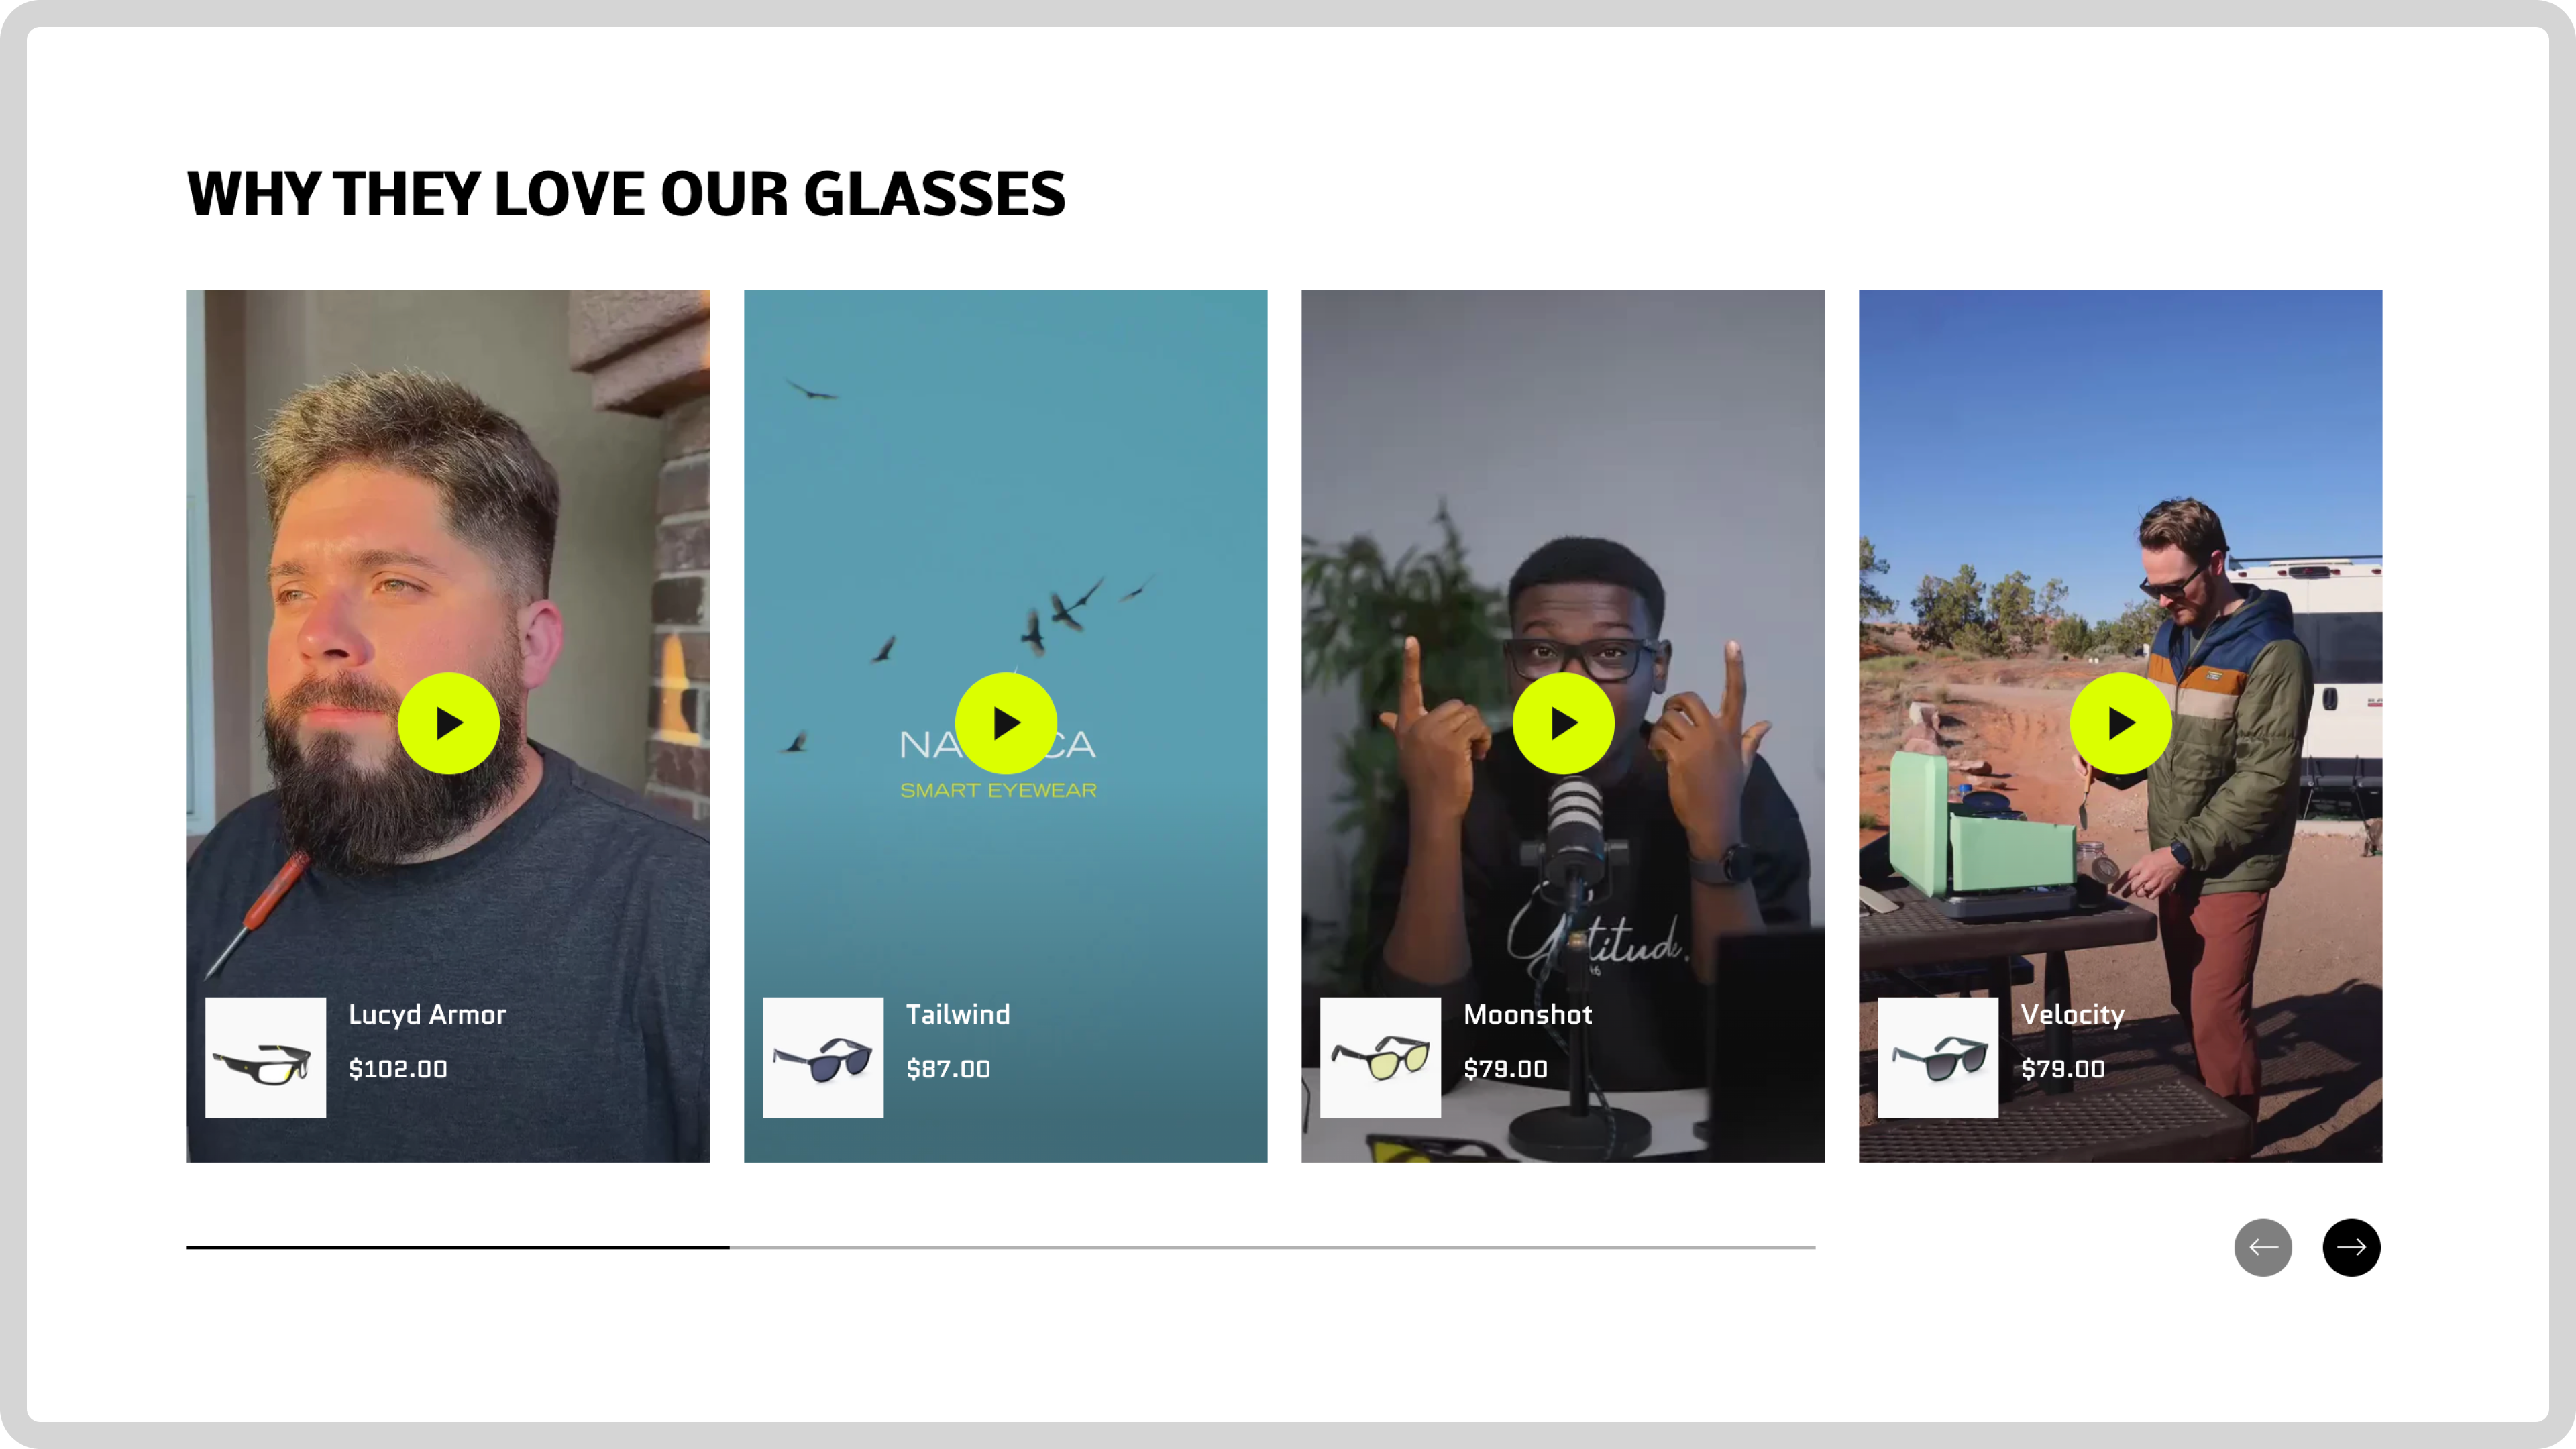Play the Tailwind video
Screen dimensions: 2576x1449
point(1005,723)
